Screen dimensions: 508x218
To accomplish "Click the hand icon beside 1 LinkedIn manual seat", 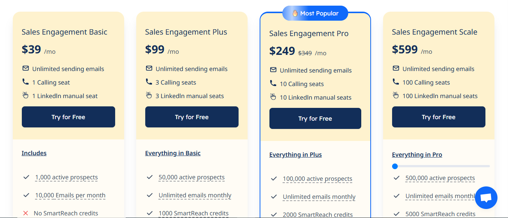I will [x=26, y=95].
